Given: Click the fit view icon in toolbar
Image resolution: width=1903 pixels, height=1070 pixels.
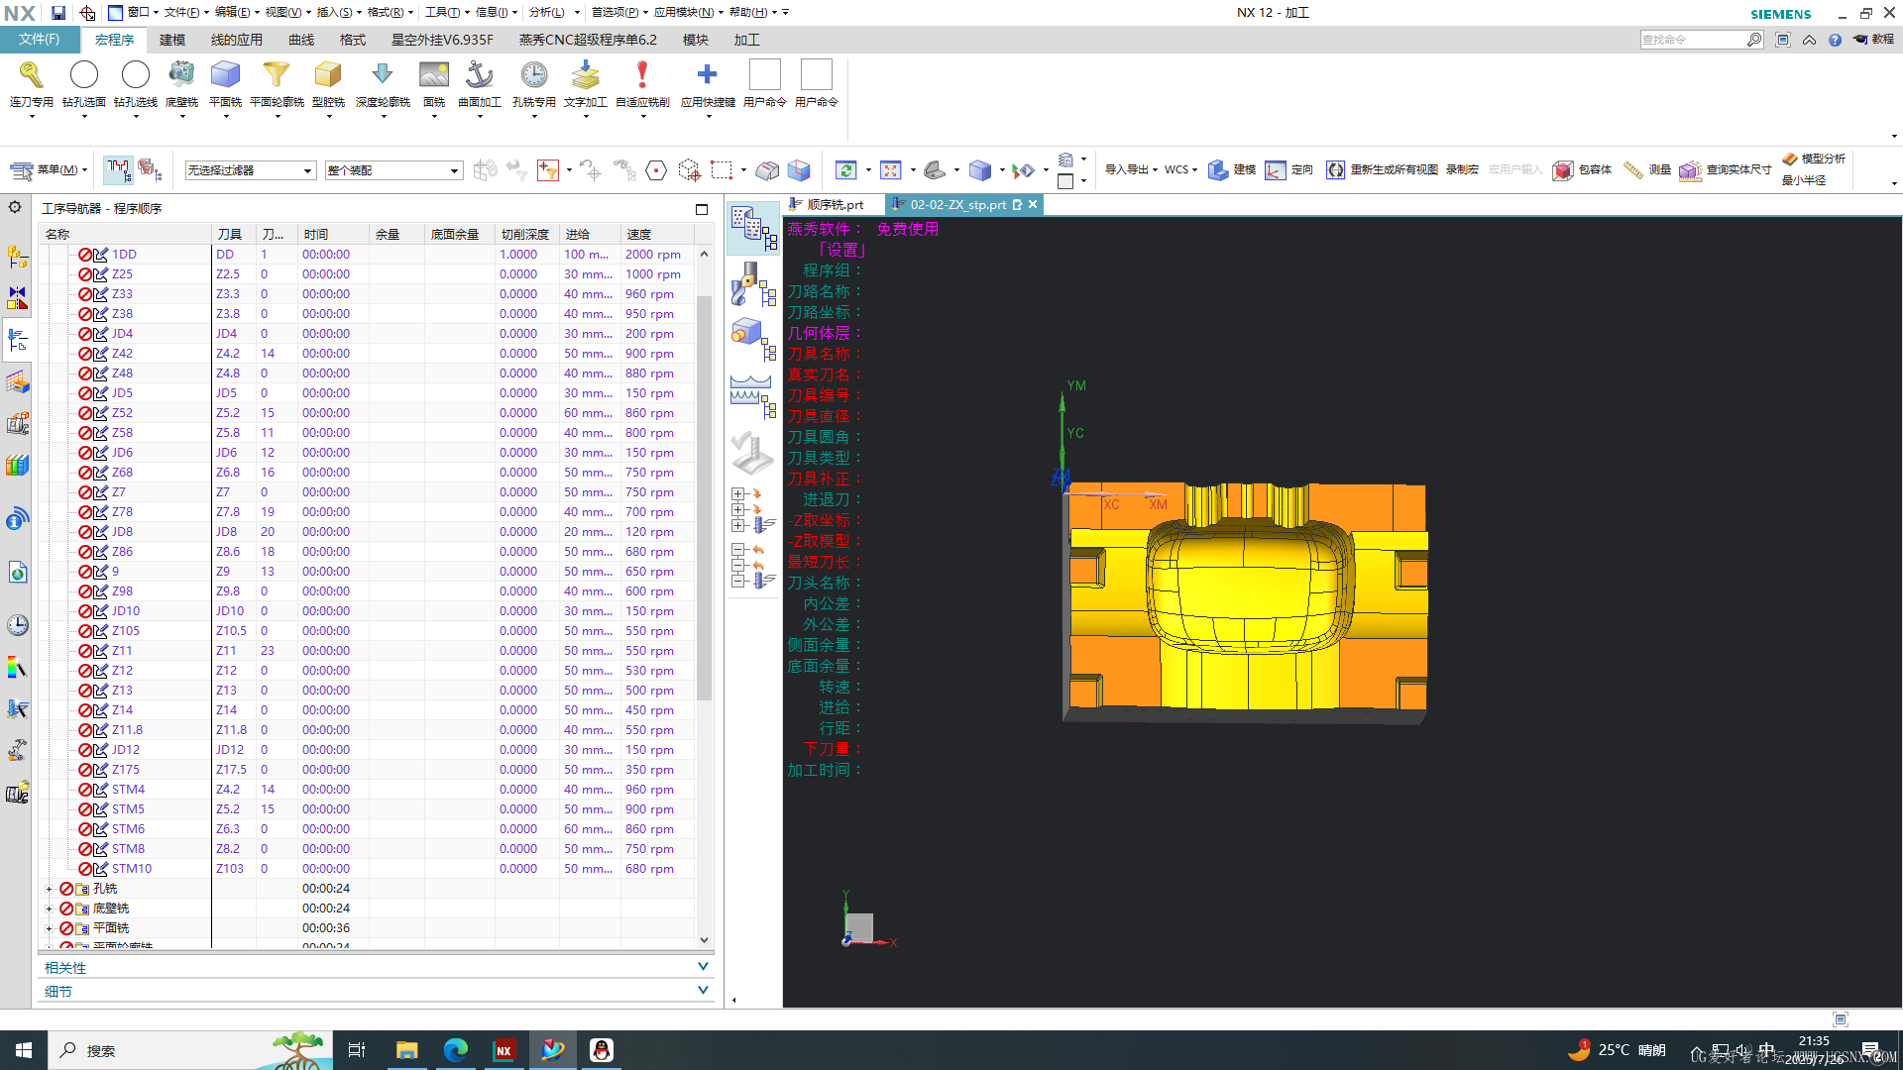Looking at the screenshot, I should 891,170.
